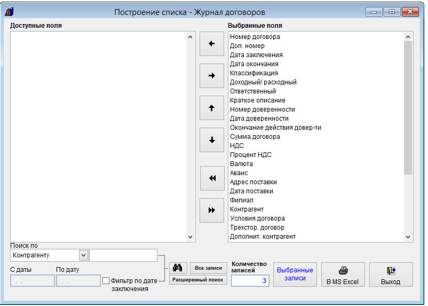Click the Выход exit button

click(391, 274)
